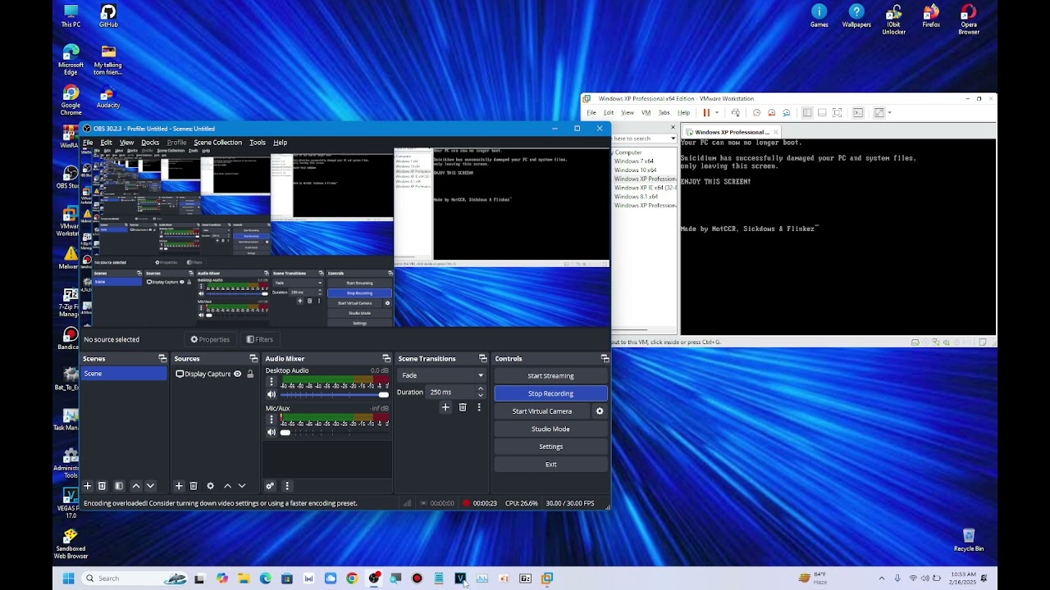
Task: Mute Mic/Aux speaker icon
Action: pos(272,433)
